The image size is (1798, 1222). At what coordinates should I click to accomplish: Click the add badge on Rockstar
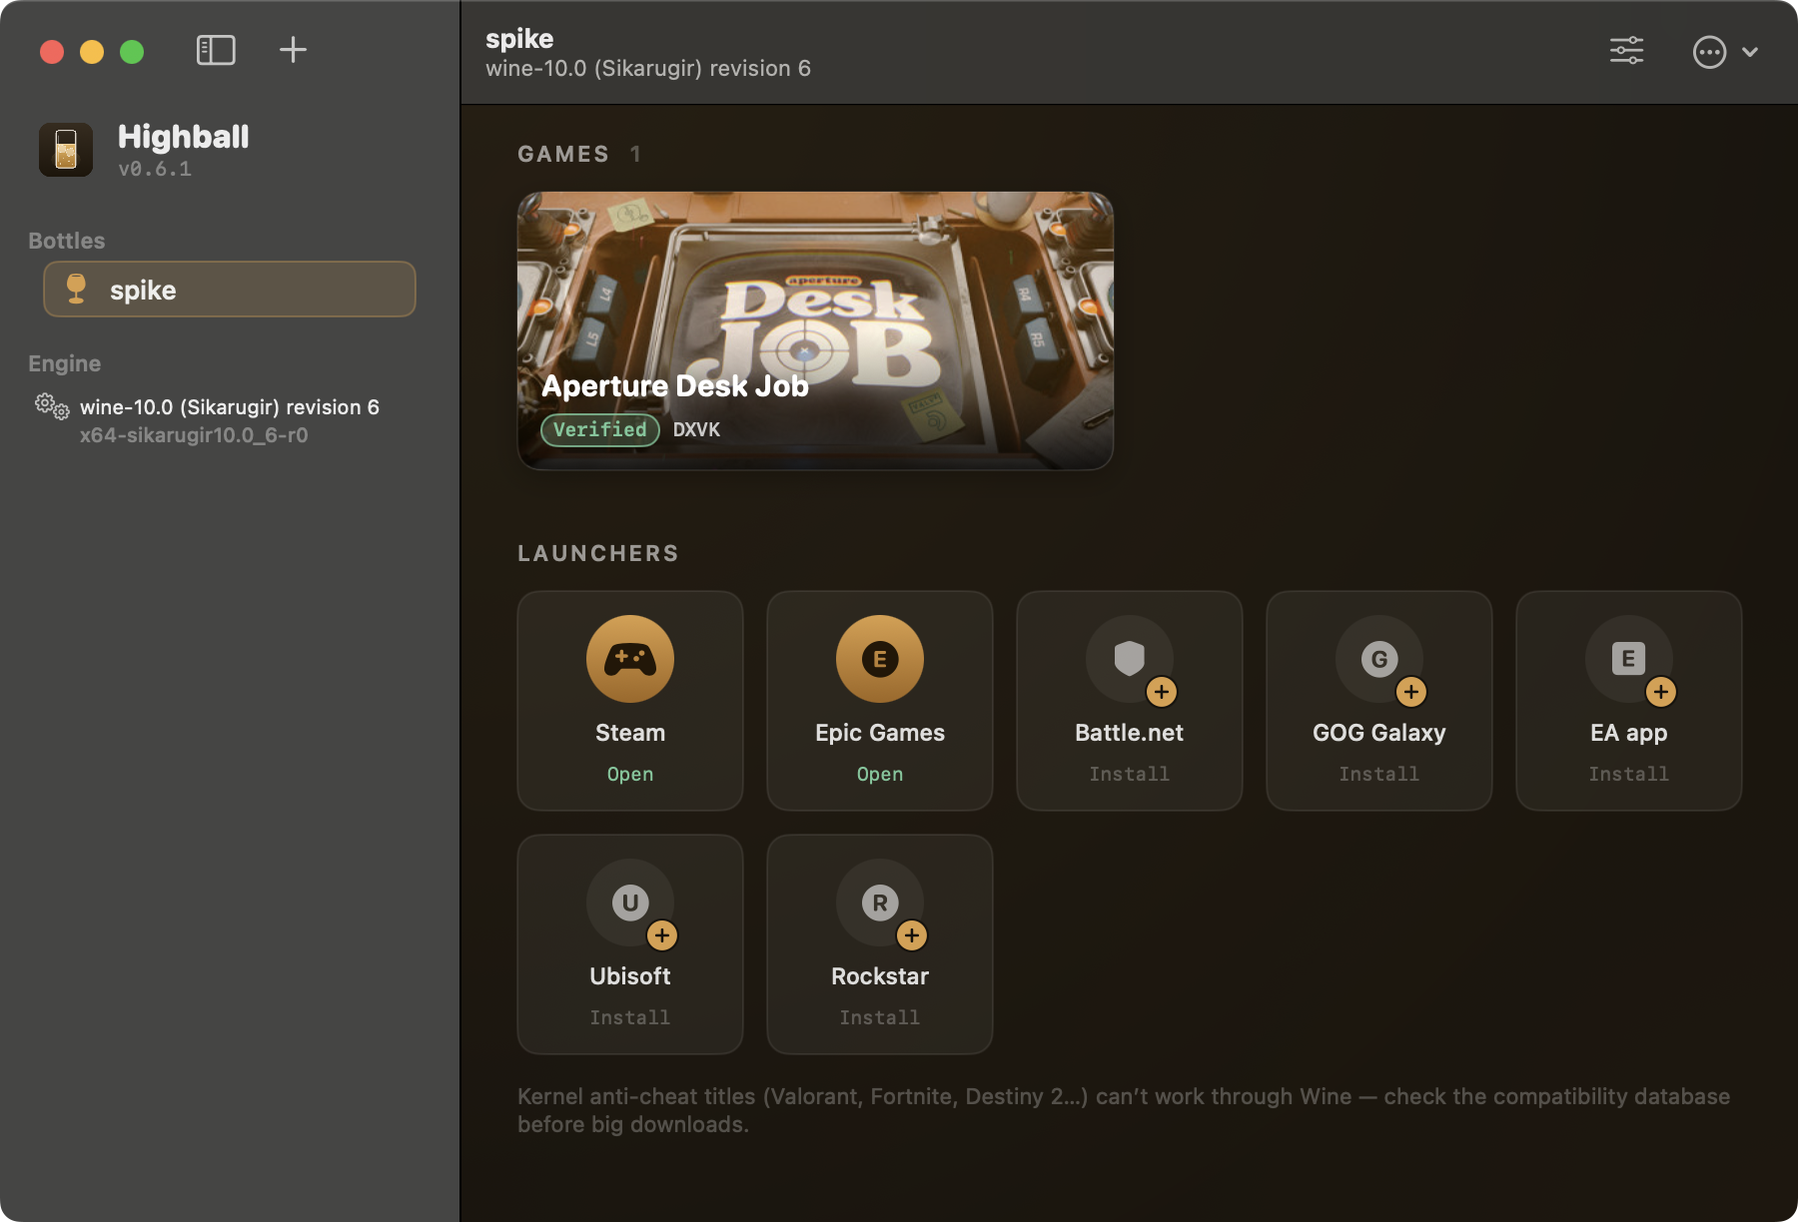click(x=911, y=935)
